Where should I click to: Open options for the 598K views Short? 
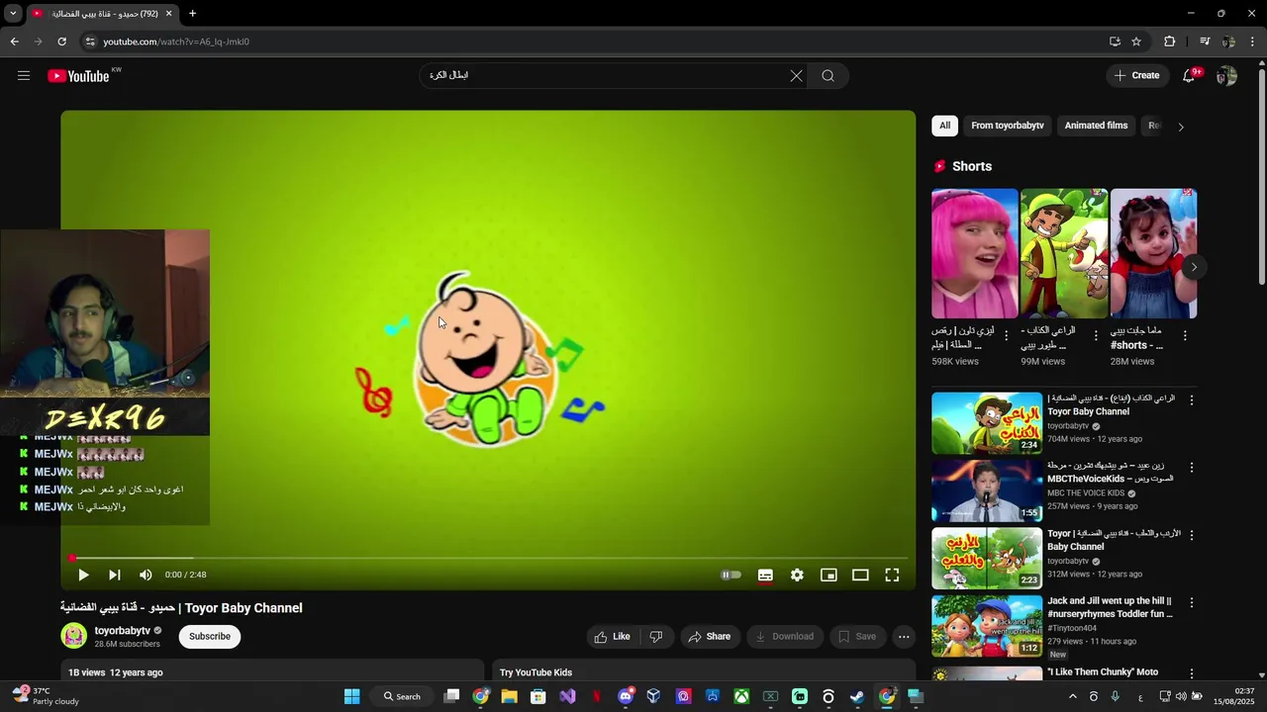tap(1007, 336)
